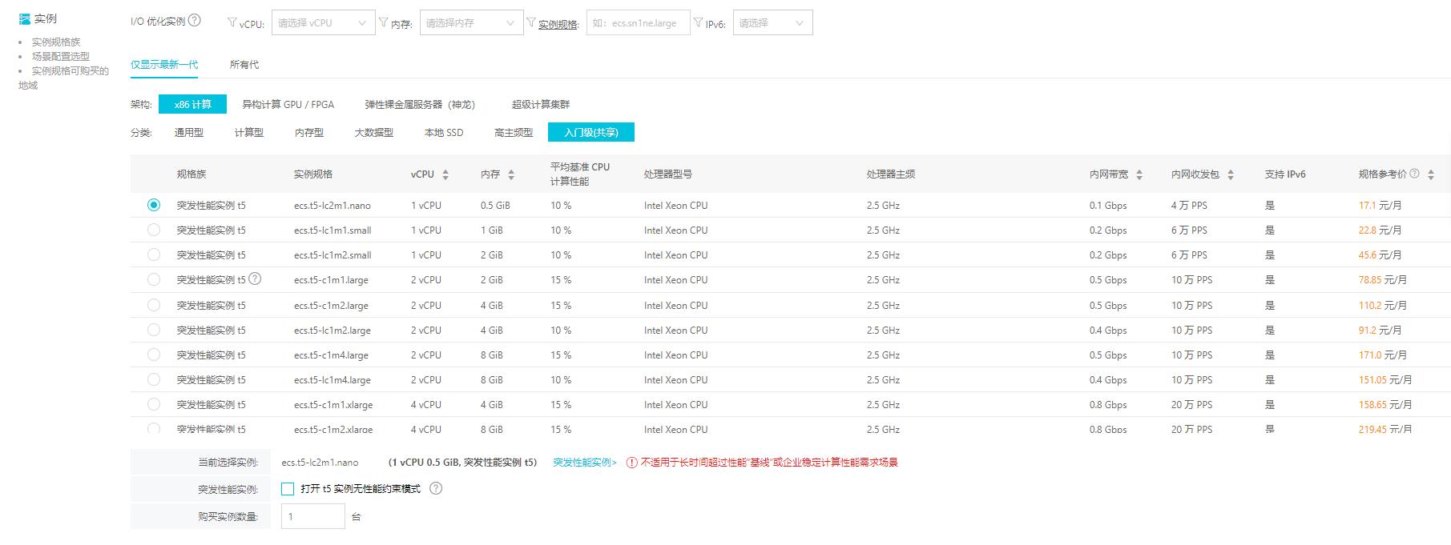The image size is (1451, 545).
Task: Click the 实例规格 filter funnel icon
Action: pos(530,23)
